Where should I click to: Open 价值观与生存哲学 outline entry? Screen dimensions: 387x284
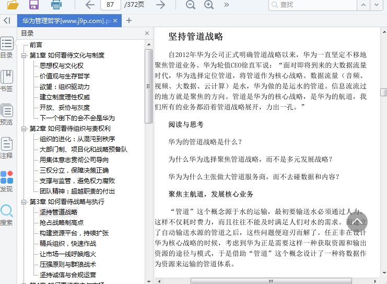click(65, 76)
